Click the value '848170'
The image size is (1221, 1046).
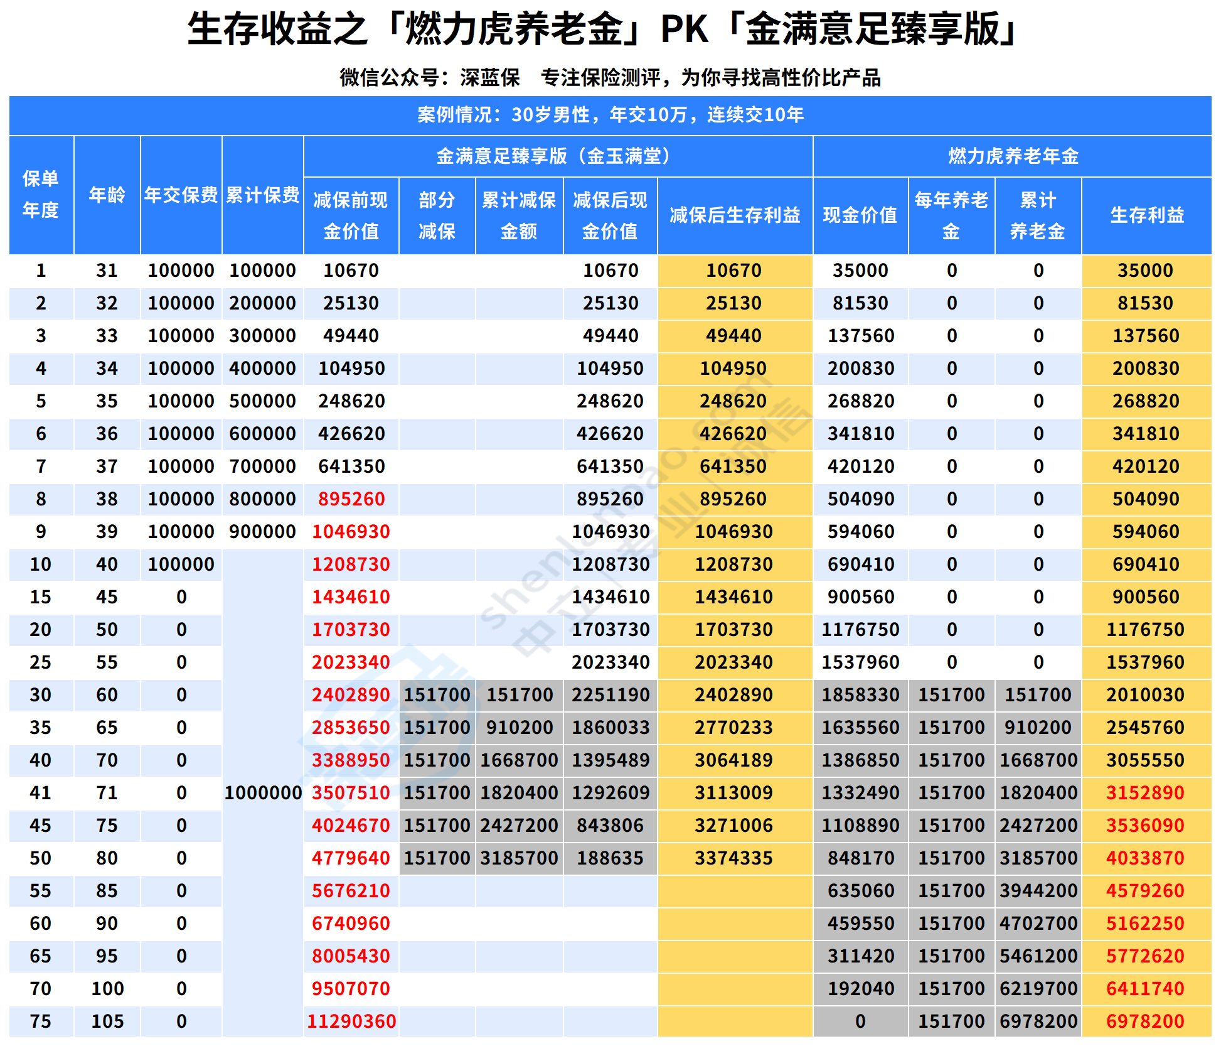[860, 858]
